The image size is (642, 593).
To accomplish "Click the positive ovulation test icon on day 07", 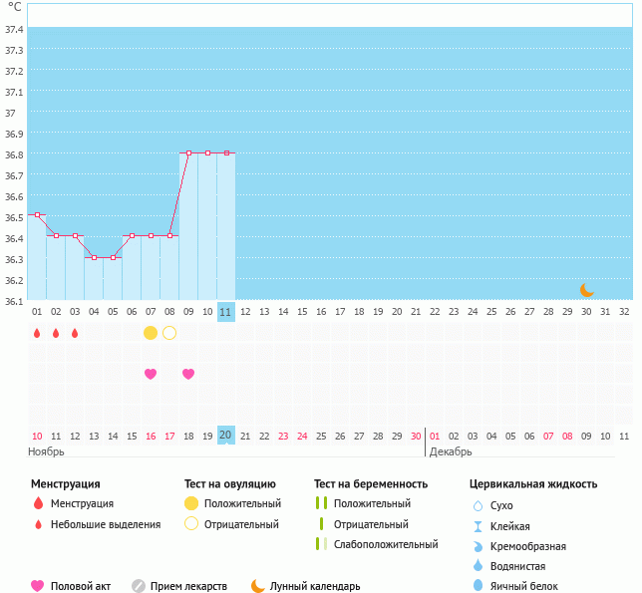I will point(151,333).
